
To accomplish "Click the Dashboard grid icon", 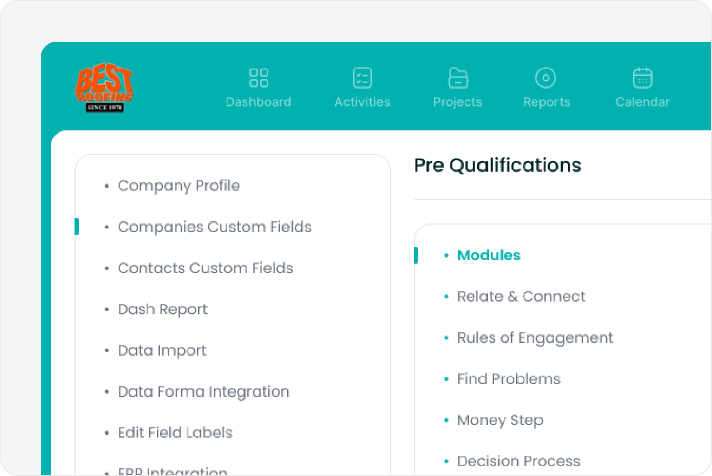I will tap(258, 78).
